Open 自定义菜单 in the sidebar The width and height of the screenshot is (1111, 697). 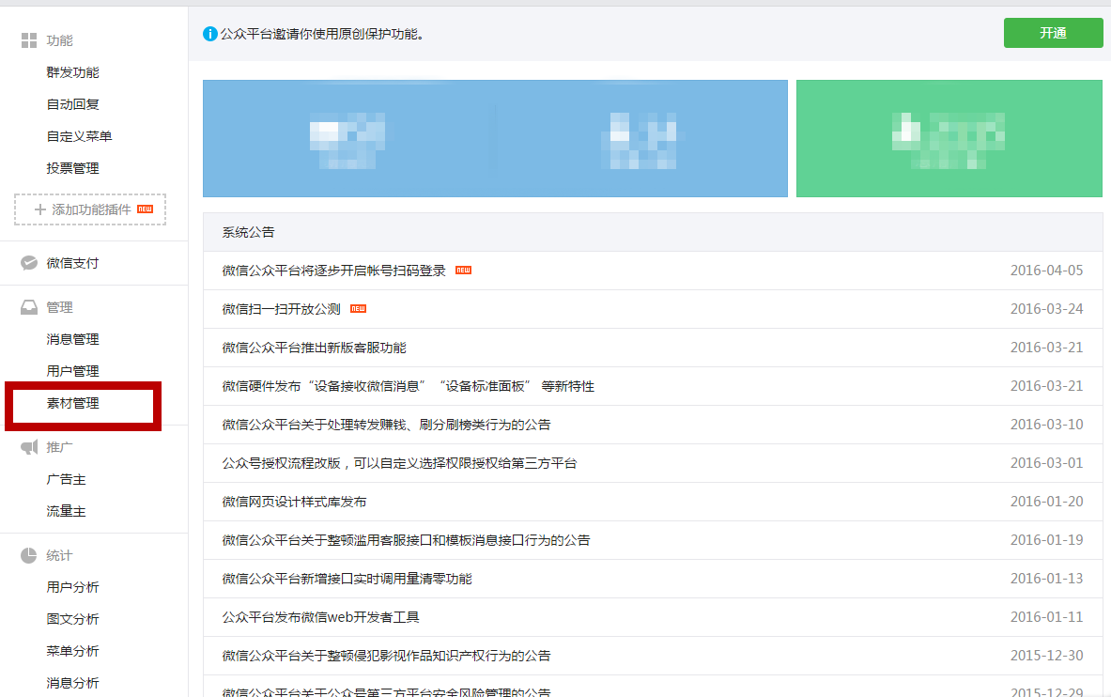point(79,136)
